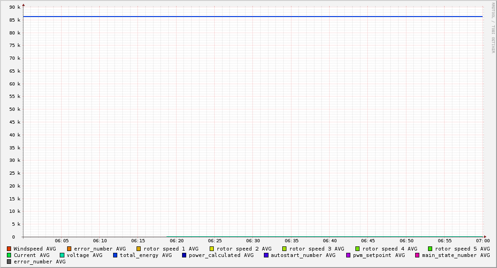The image size is (497, 268).
Task: Select the rotor speed 3 AVG color box
Action: 285,249
